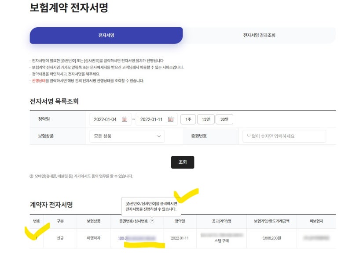
Task: Expand the 모든 상품 insurance product dropdown
Action: click(127, 136)
